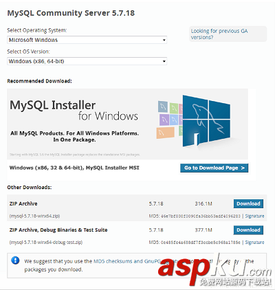Click the Recommended Download: label
Image resolution: width=275 pixels, height=290 pixels.
click(x=39, y=81)
